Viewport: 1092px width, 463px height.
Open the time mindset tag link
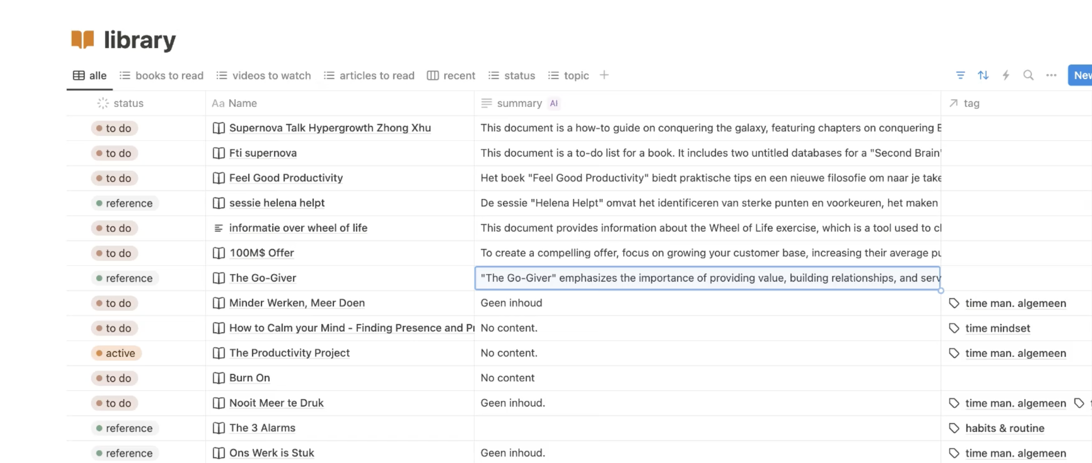click(998, 328)
